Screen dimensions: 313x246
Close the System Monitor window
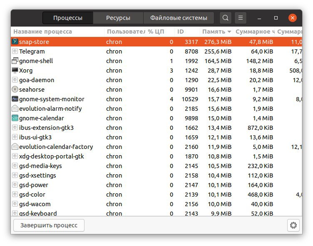pyautogui.click(x=293, y=18)
